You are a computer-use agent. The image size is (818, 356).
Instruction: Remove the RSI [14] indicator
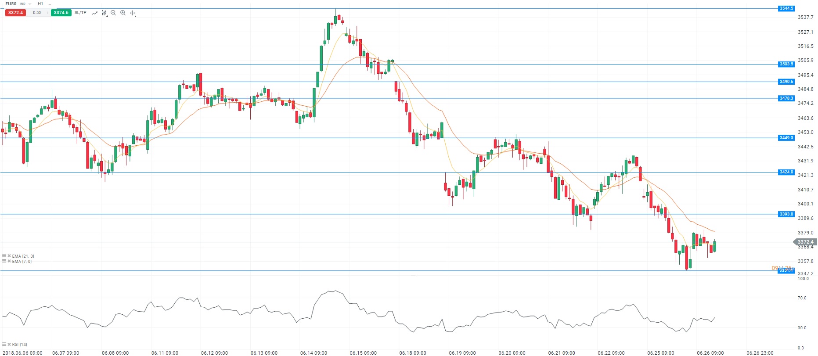tap(9, 345)
